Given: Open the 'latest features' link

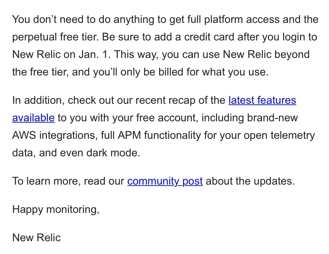Looking at the screenshot, I should click(262, 100).
